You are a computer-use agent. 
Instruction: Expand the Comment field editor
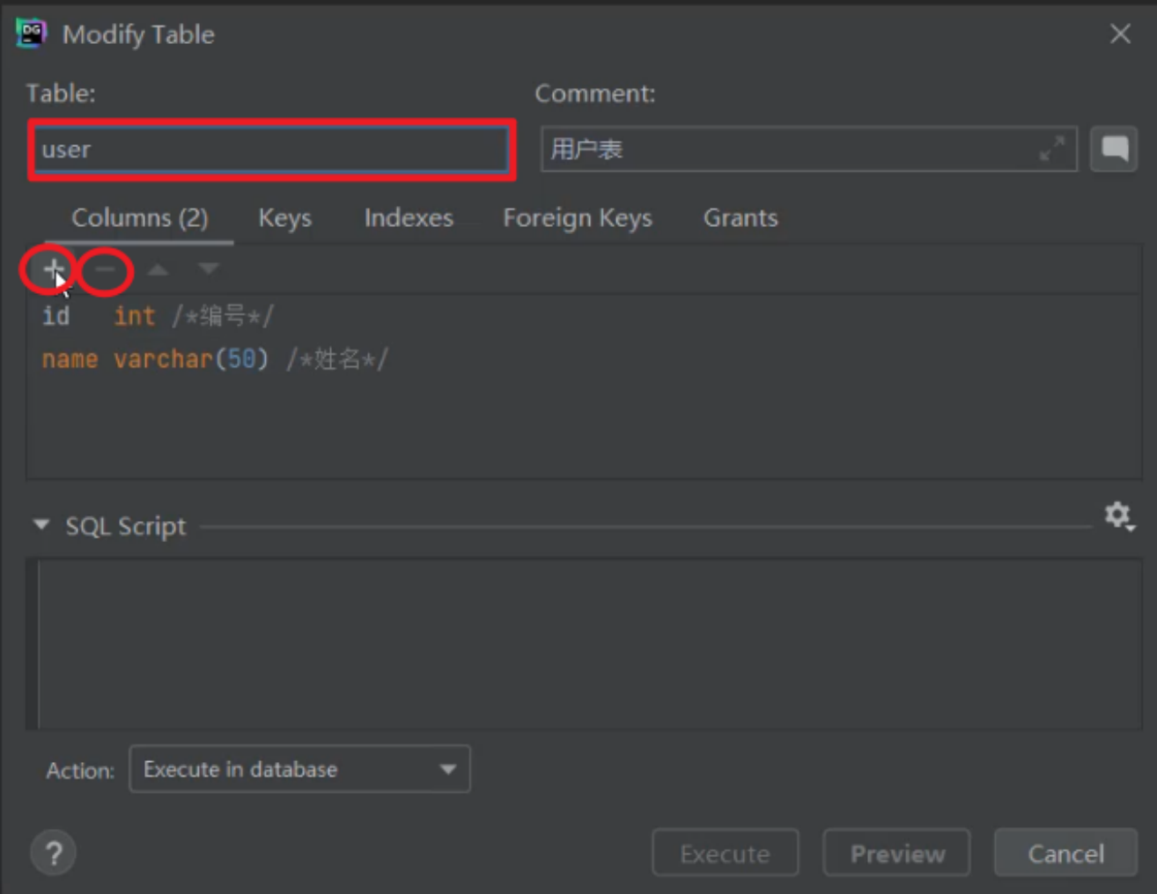point(1051,149)
